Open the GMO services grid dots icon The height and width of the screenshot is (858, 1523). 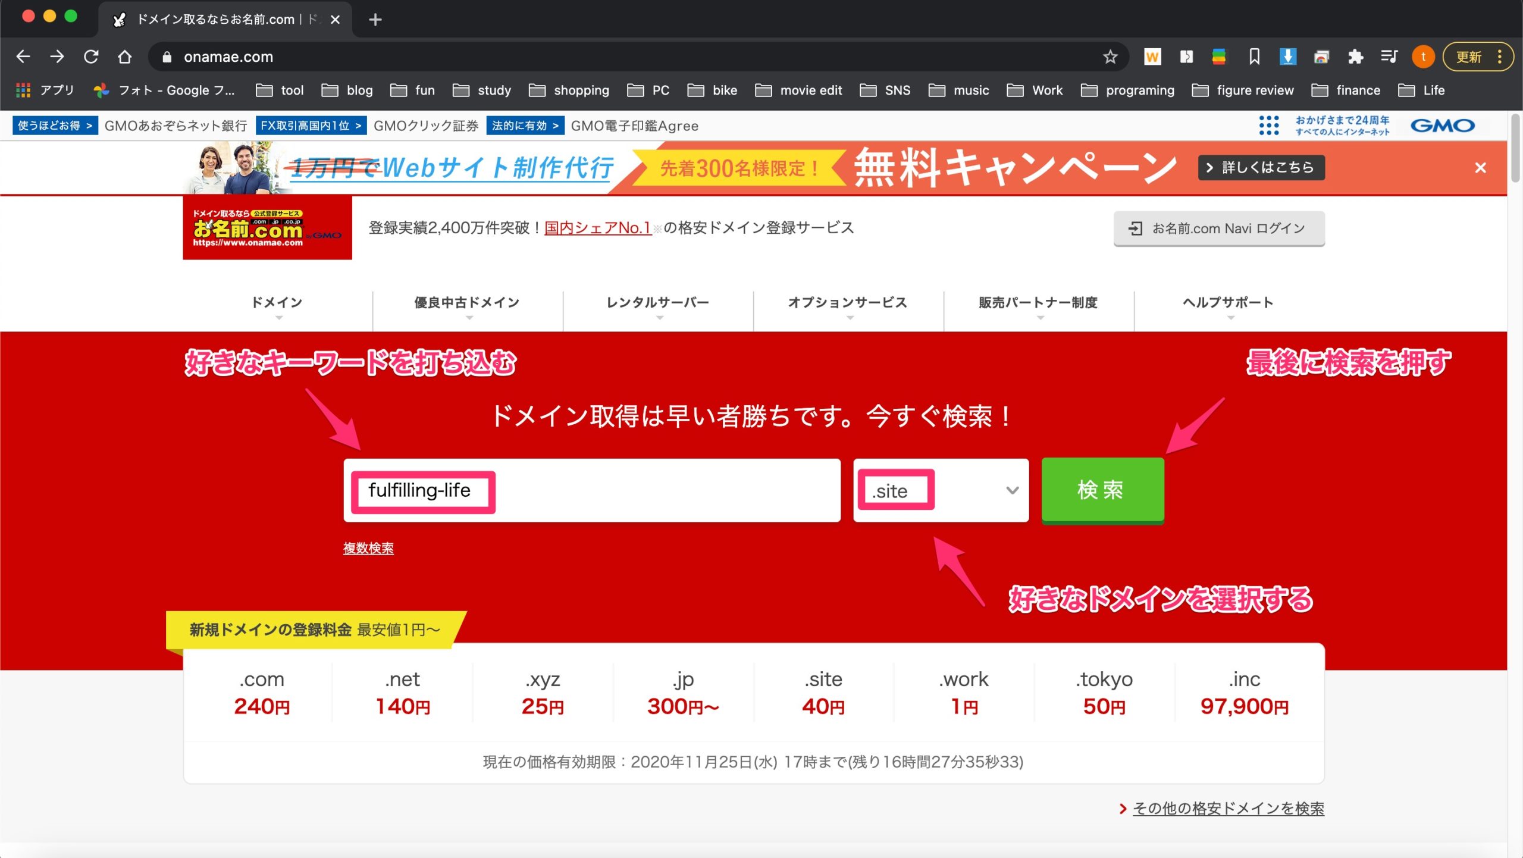(x=1268, y=126)
